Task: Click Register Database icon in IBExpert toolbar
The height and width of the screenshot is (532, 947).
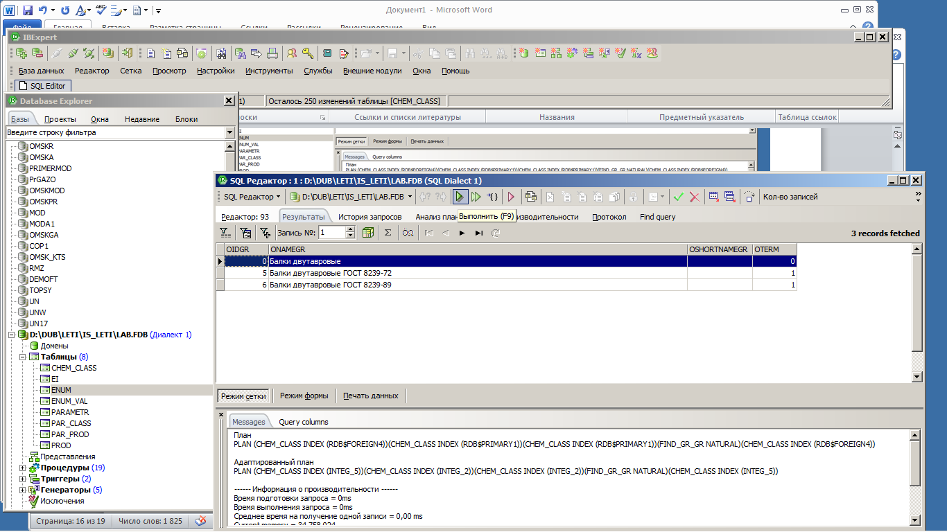Action: (x=23, y=53)
